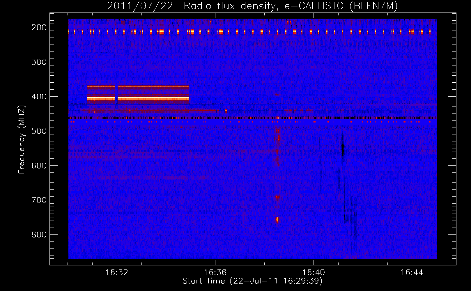
Task: Click the 400 frequency tick label
Action: 39,97
